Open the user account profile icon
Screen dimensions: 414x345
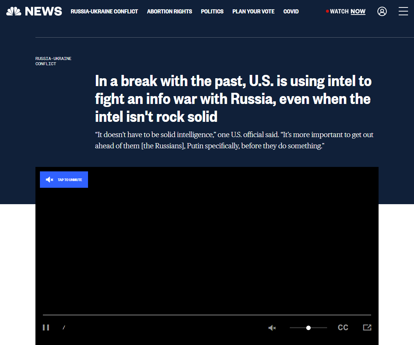pyautogui.click(x=382, y=11)
